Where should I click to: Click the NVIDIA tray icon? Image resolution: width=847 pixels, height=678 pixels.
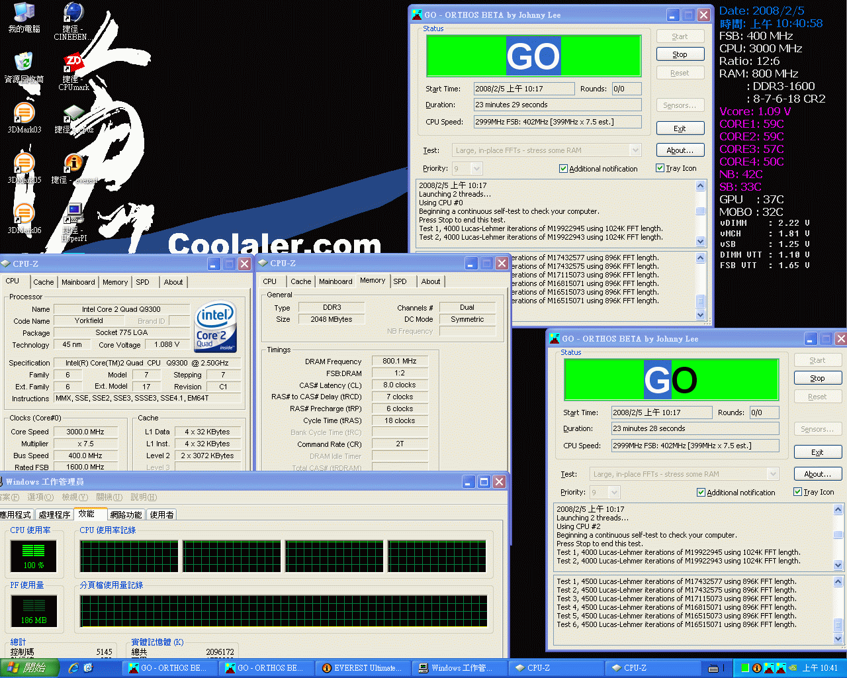[792, 668]
